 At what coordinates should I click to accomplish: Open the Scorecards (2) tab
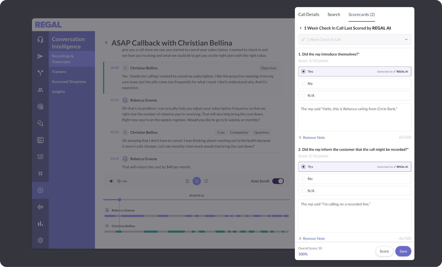362,15
